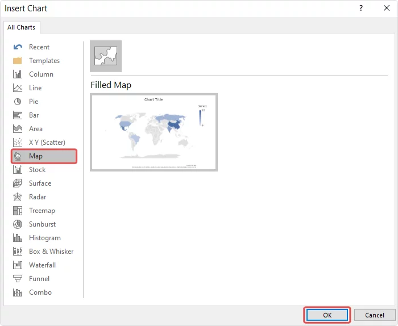Click the Funnel chart icon
398x326 pixels.
18,279
